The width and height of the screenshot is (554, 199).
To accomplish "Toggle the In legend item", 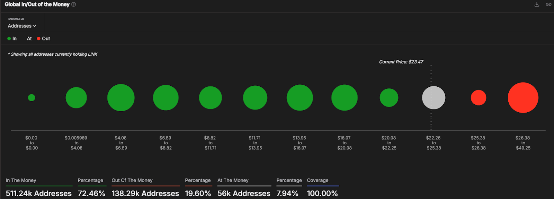I will tap(12, 39).
